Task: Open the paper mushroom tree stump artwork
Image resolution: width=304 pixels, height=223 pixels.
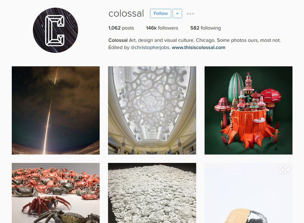Action: pos(248,111)
